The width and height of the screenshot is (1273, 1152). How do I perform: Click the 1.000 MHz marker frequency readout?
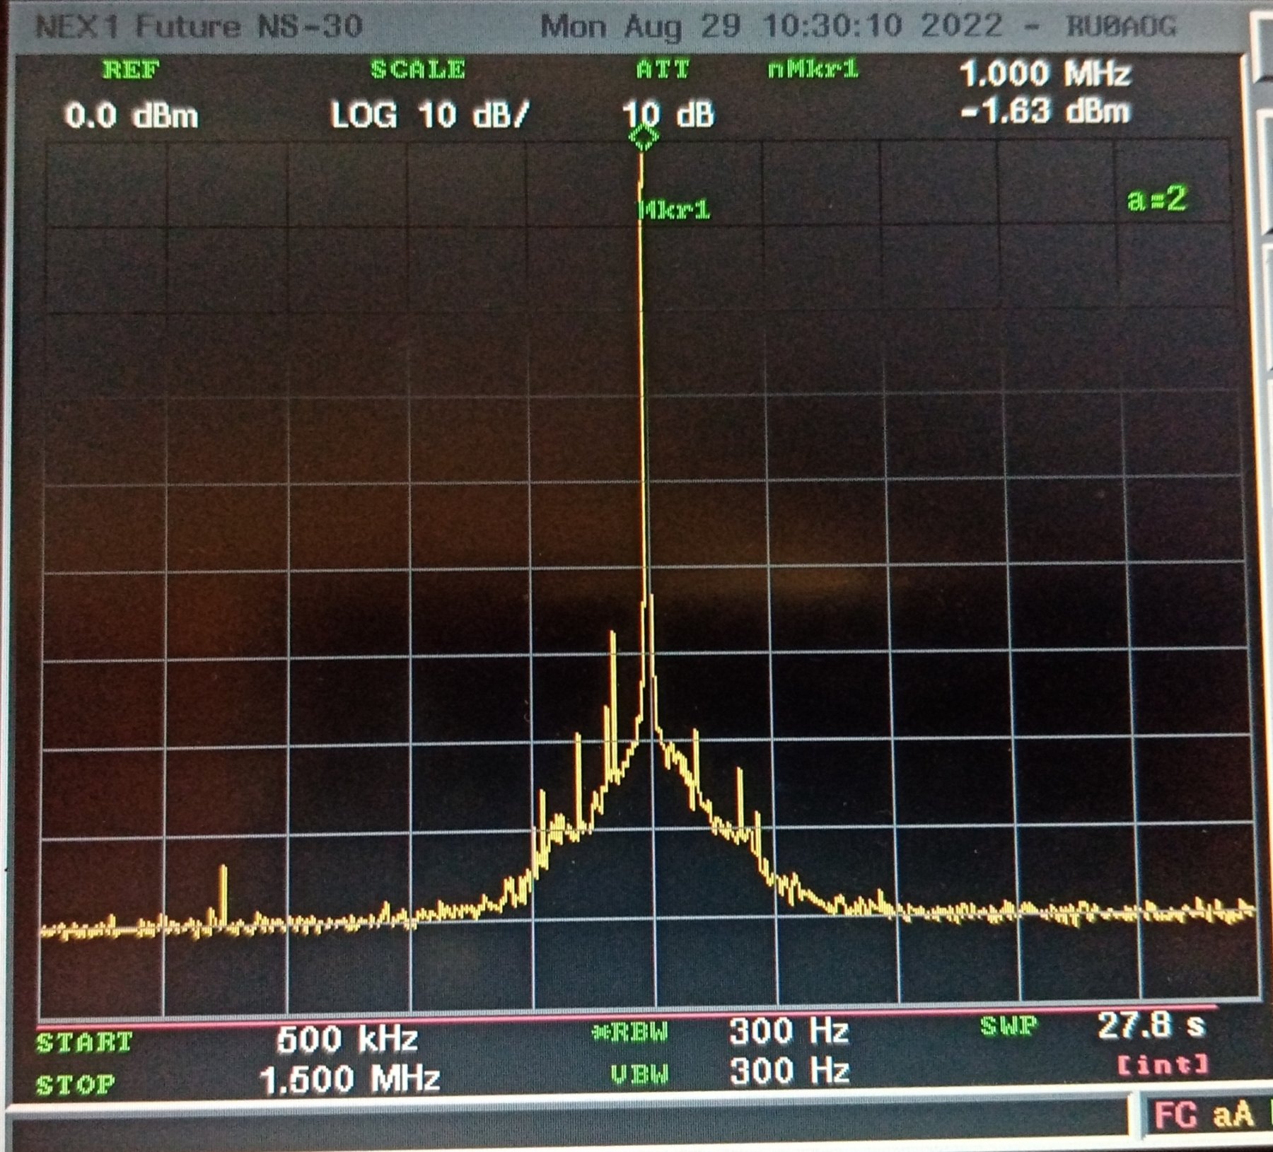(x=1045, y=74)
